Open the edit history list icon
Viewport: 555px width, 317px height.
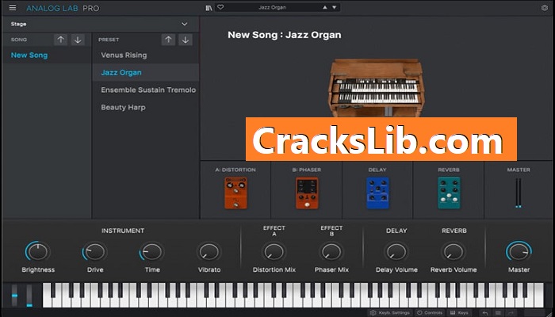click(x=498, y=313)
